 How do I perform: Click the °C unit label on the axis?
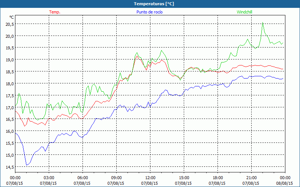point(12,17)
